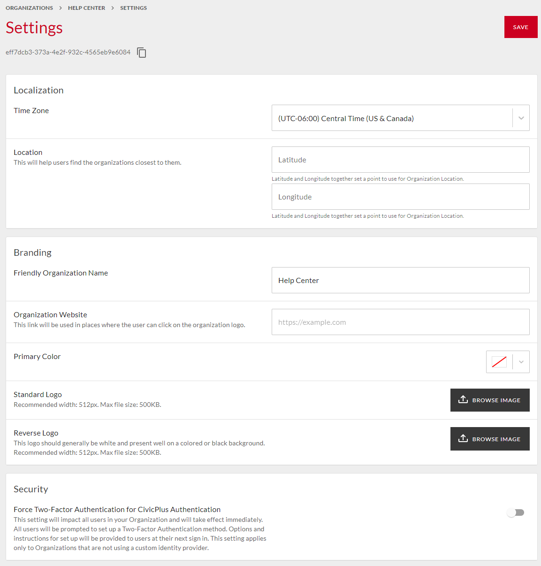Click the Location label
Image resolution: width=541 pixels, height=566 pixels.
[28, 152]
